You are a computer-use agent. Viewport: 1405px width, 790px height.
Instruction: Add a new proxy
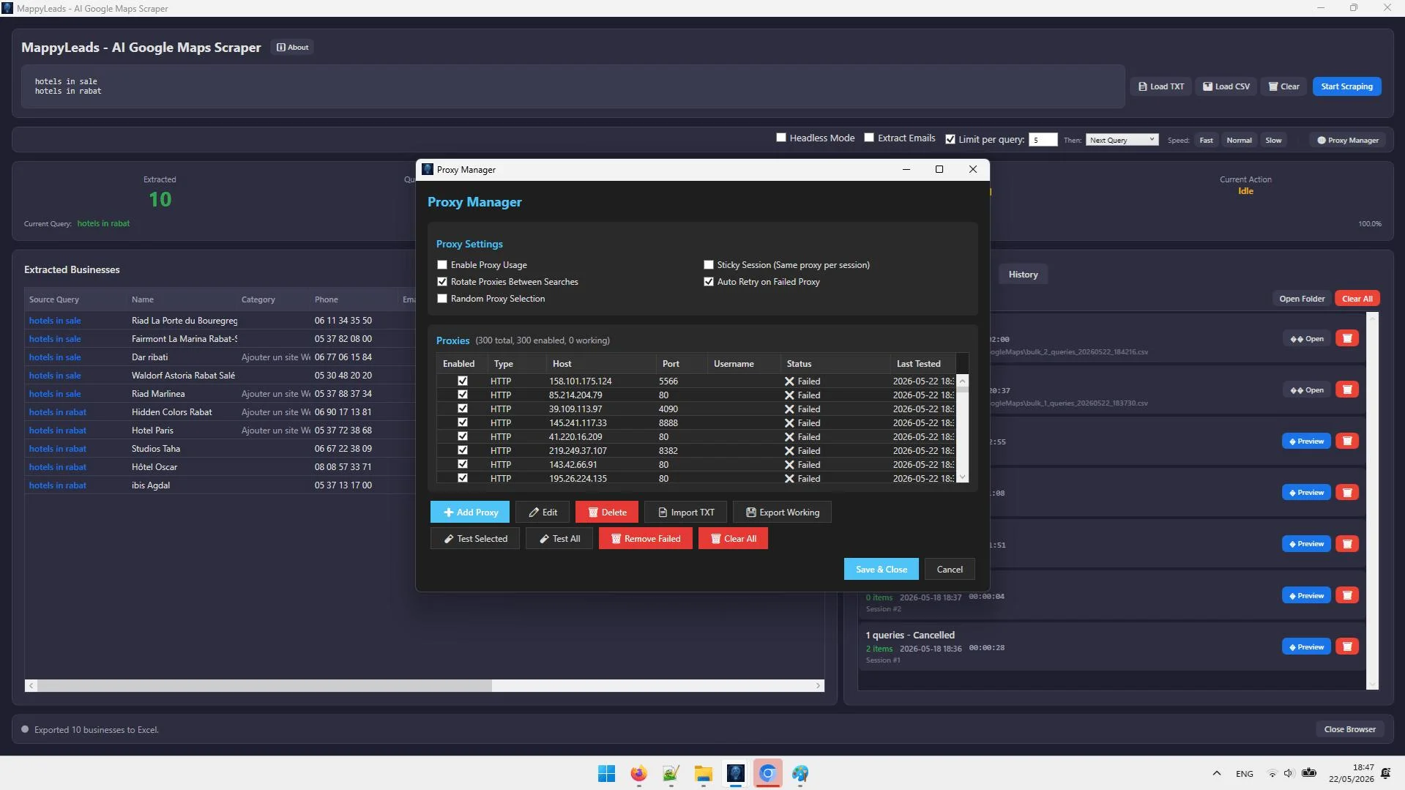coord(470,512)
